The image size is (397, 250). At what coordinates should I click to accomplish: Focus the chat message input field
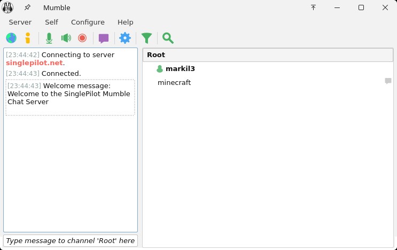pyautogui.click(x=70, y=241)
